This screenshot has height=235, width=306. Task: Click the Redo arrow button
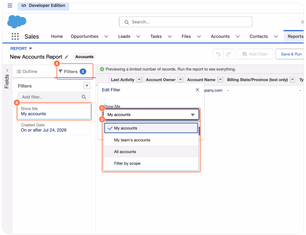(229, 54)
